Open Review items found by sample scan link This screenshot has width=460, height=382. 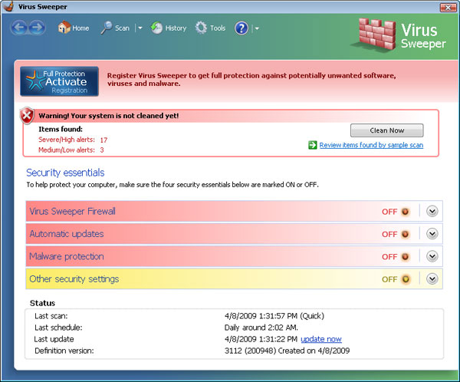(x=371, y=145)
